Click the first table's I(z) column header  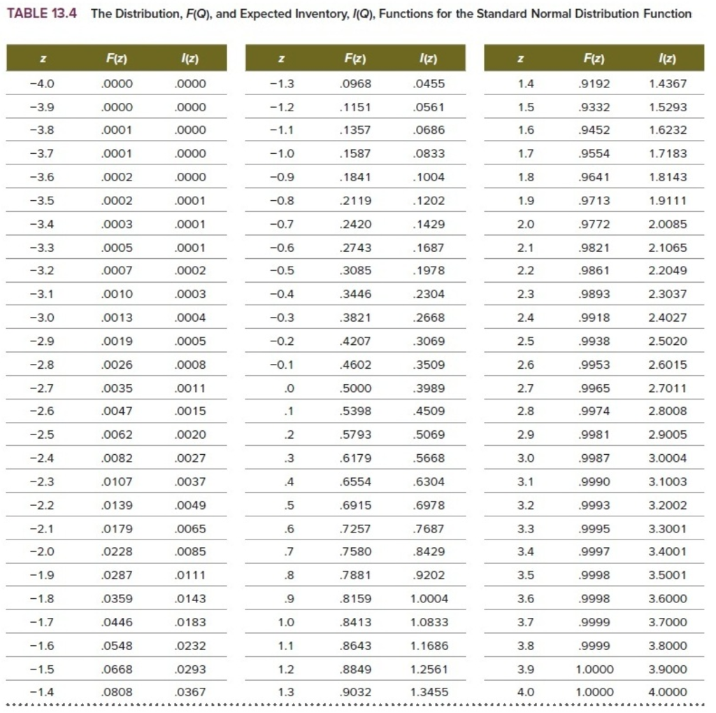[189, 58]
